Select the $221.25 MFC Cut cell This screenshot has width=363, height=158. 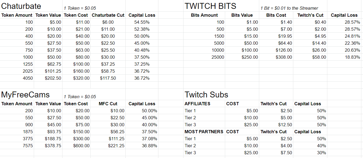tap(108, 146)
